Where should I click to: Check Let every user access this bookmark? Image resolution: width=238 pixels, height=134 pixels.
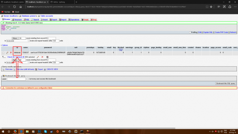click(x=27, y=79)
